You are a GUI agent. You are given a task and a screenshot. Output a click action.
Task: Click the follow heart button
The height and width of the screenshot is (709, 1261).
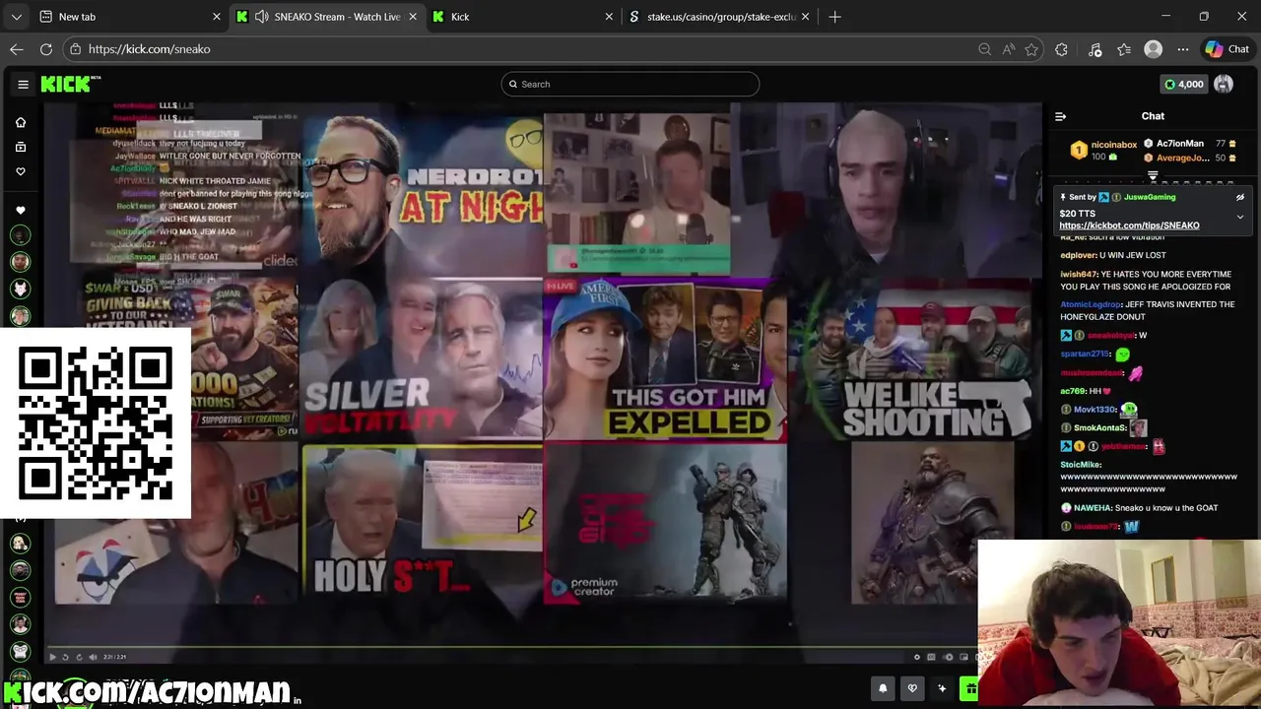912,688
